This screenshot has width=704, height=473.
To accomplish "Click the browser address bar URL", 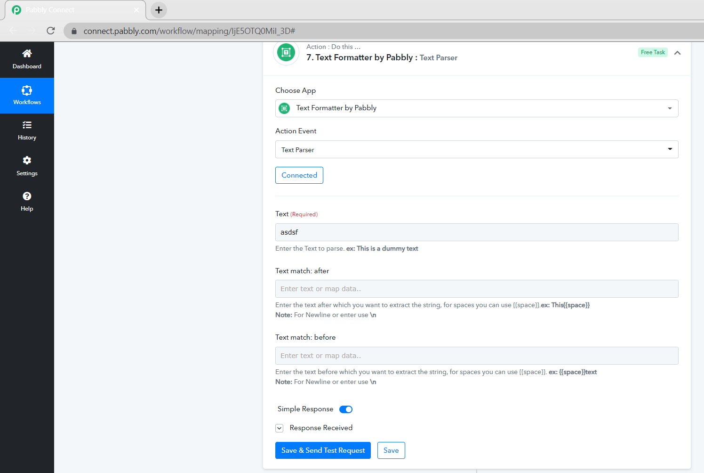I will [189, 31].
